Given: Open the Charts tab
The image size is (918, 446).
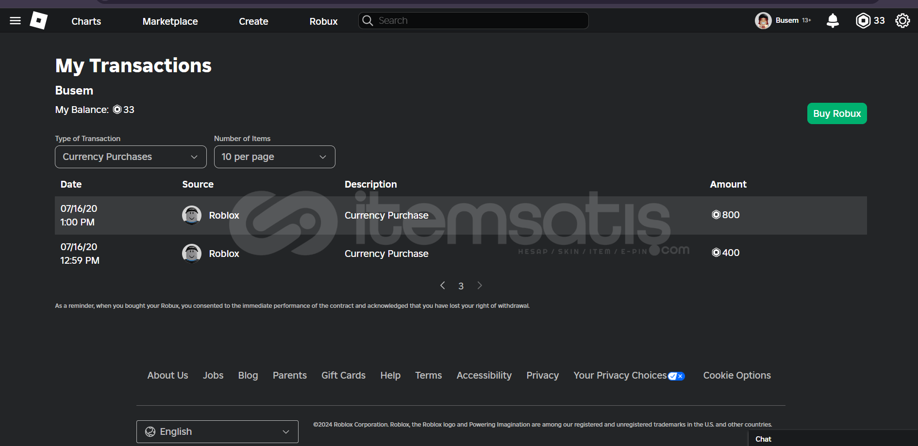Looking at the screenshot, I should coord(86,21).
